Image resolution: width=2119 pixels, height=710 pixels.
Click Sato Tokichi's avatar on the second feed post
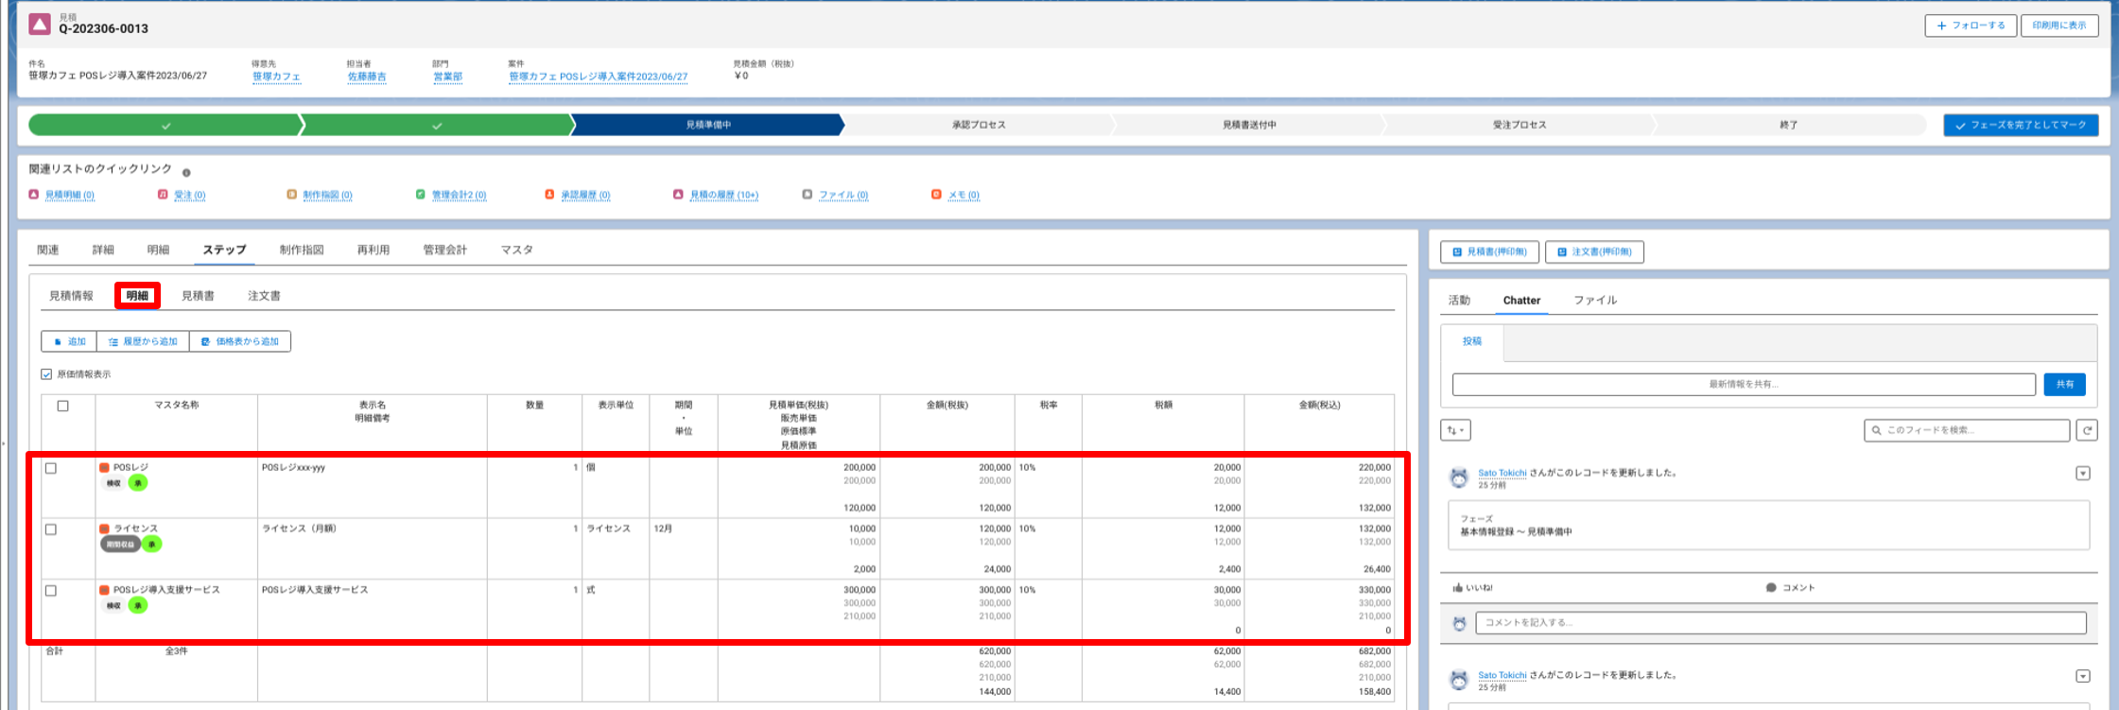[1459, 680]
